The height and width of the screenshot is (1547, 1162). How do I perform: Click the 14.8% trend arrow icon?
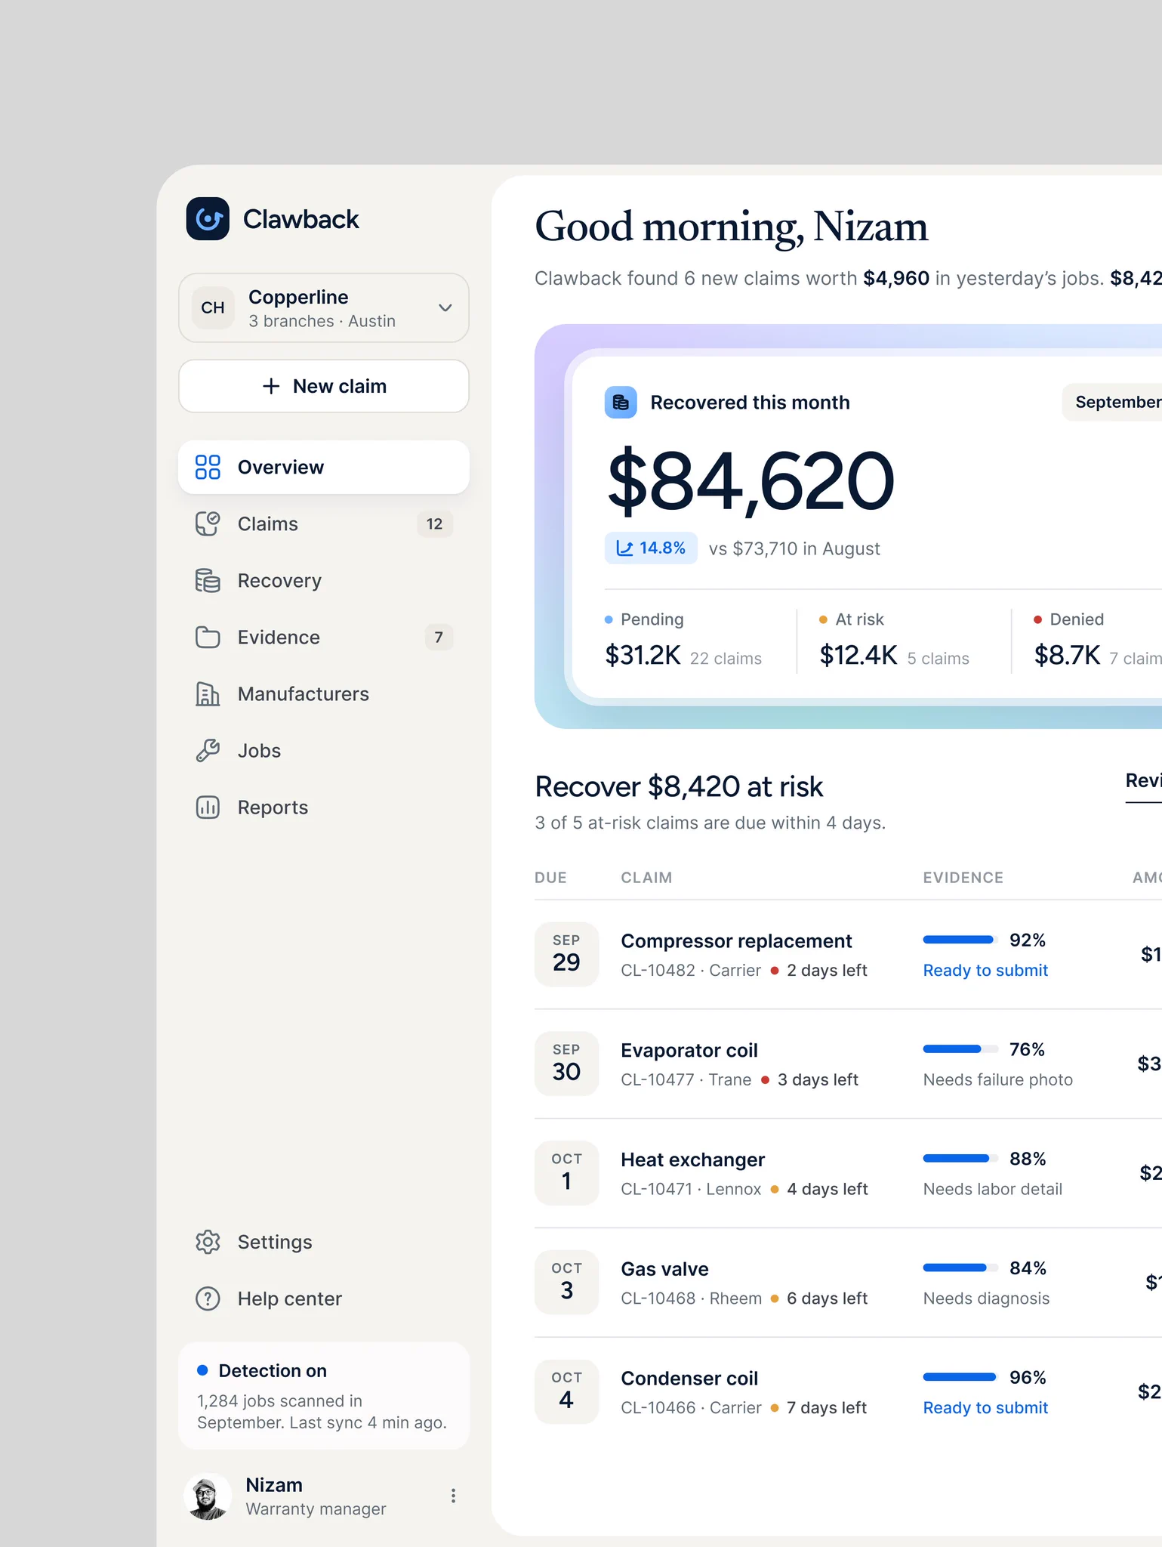(624, 548)
